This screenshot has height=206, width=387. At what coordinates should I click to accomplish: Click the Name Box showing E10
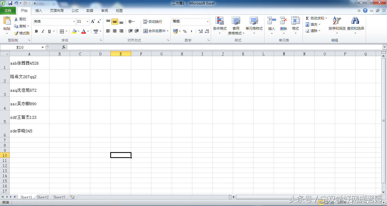coord(20,47)
